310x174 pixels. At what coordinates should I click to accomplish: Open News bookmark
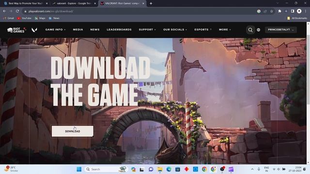(x=54, y=18)
